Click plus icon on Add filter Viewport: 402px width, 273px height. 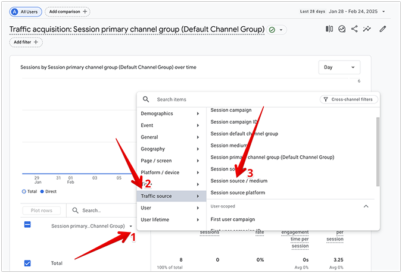point(36,42)
